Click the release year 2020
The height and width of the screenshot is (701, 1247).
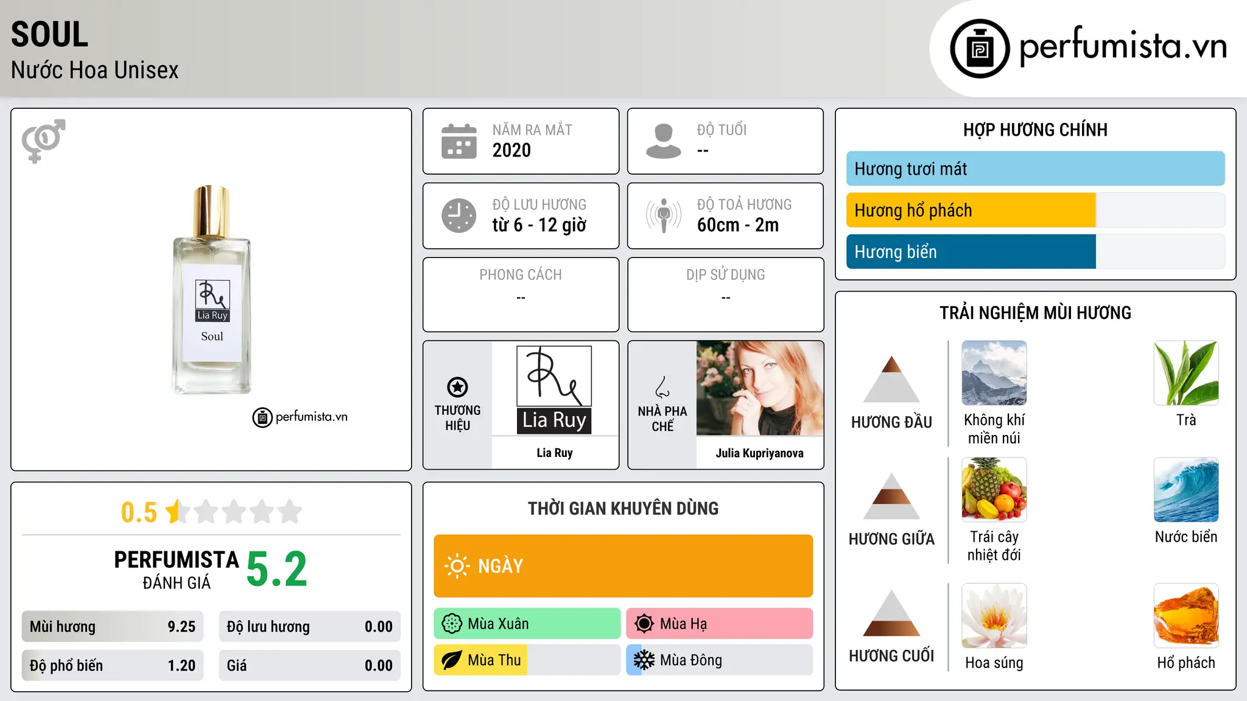click(x=511, y=150)
